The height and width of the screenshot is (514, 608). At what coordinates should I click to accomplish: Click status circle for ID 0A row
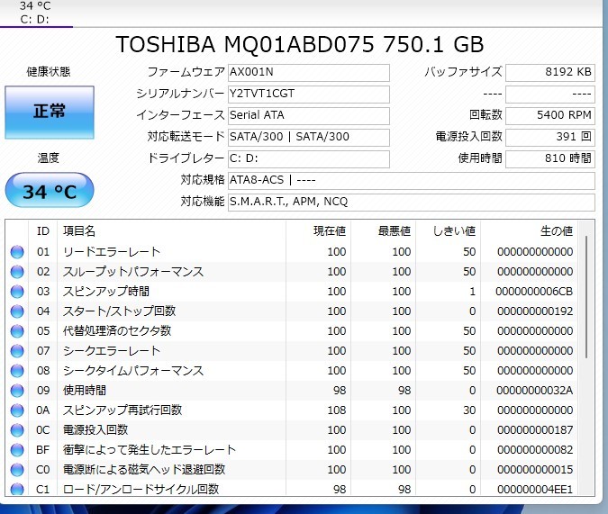click(17, 410)
